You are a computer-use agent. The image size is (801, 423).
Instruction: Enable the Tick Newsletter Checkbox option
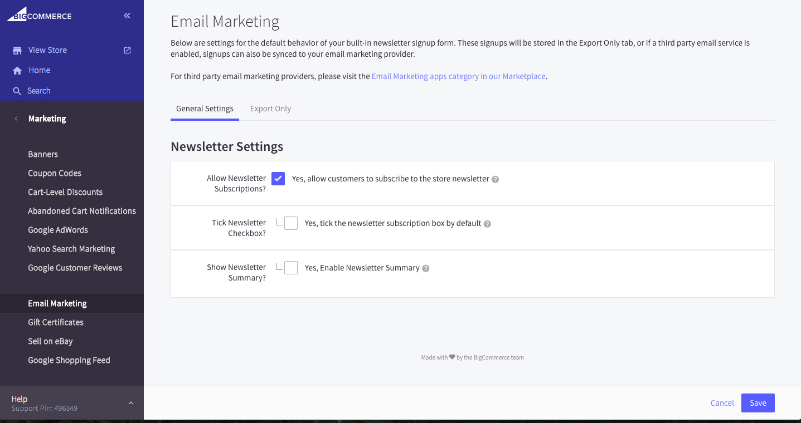tap(290, 223)
